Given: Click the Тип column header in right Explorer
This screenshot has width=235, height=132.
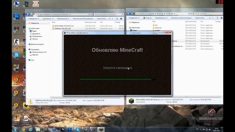Looking at the screenshot, I should (x=202, y=22).
